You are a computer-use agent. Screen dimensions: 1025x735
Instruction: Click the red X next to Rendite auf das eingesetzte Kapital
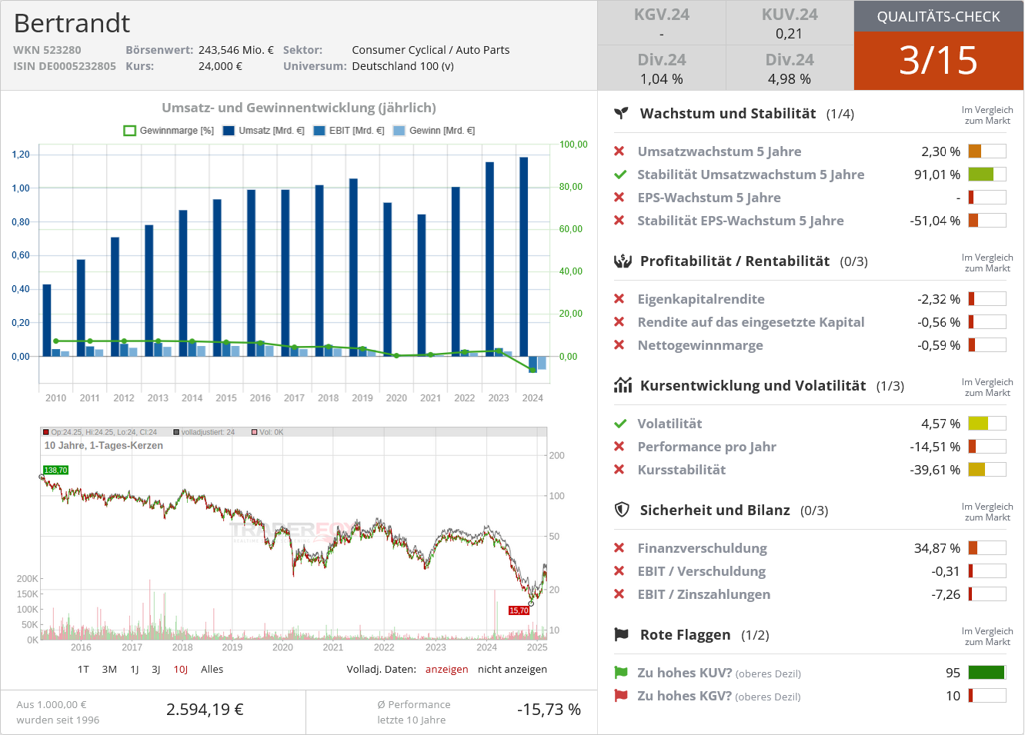pos(619,322)
